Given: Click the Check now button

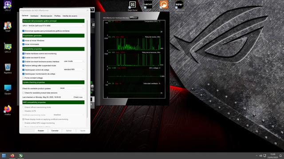Looking at the screenshot, I should point(78,97).
